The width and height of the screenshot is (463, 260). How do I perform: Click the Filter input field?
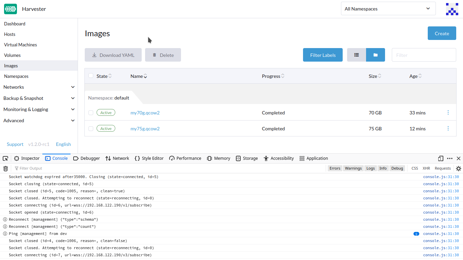[x=424, y=55]
